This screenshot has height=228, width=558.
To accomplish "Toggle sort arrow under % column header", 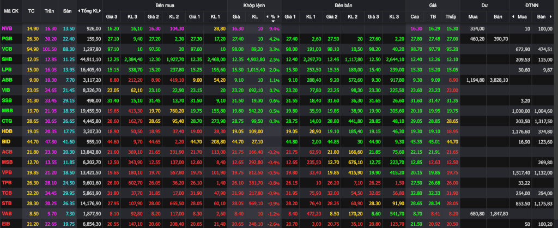I will coord(273,21).
